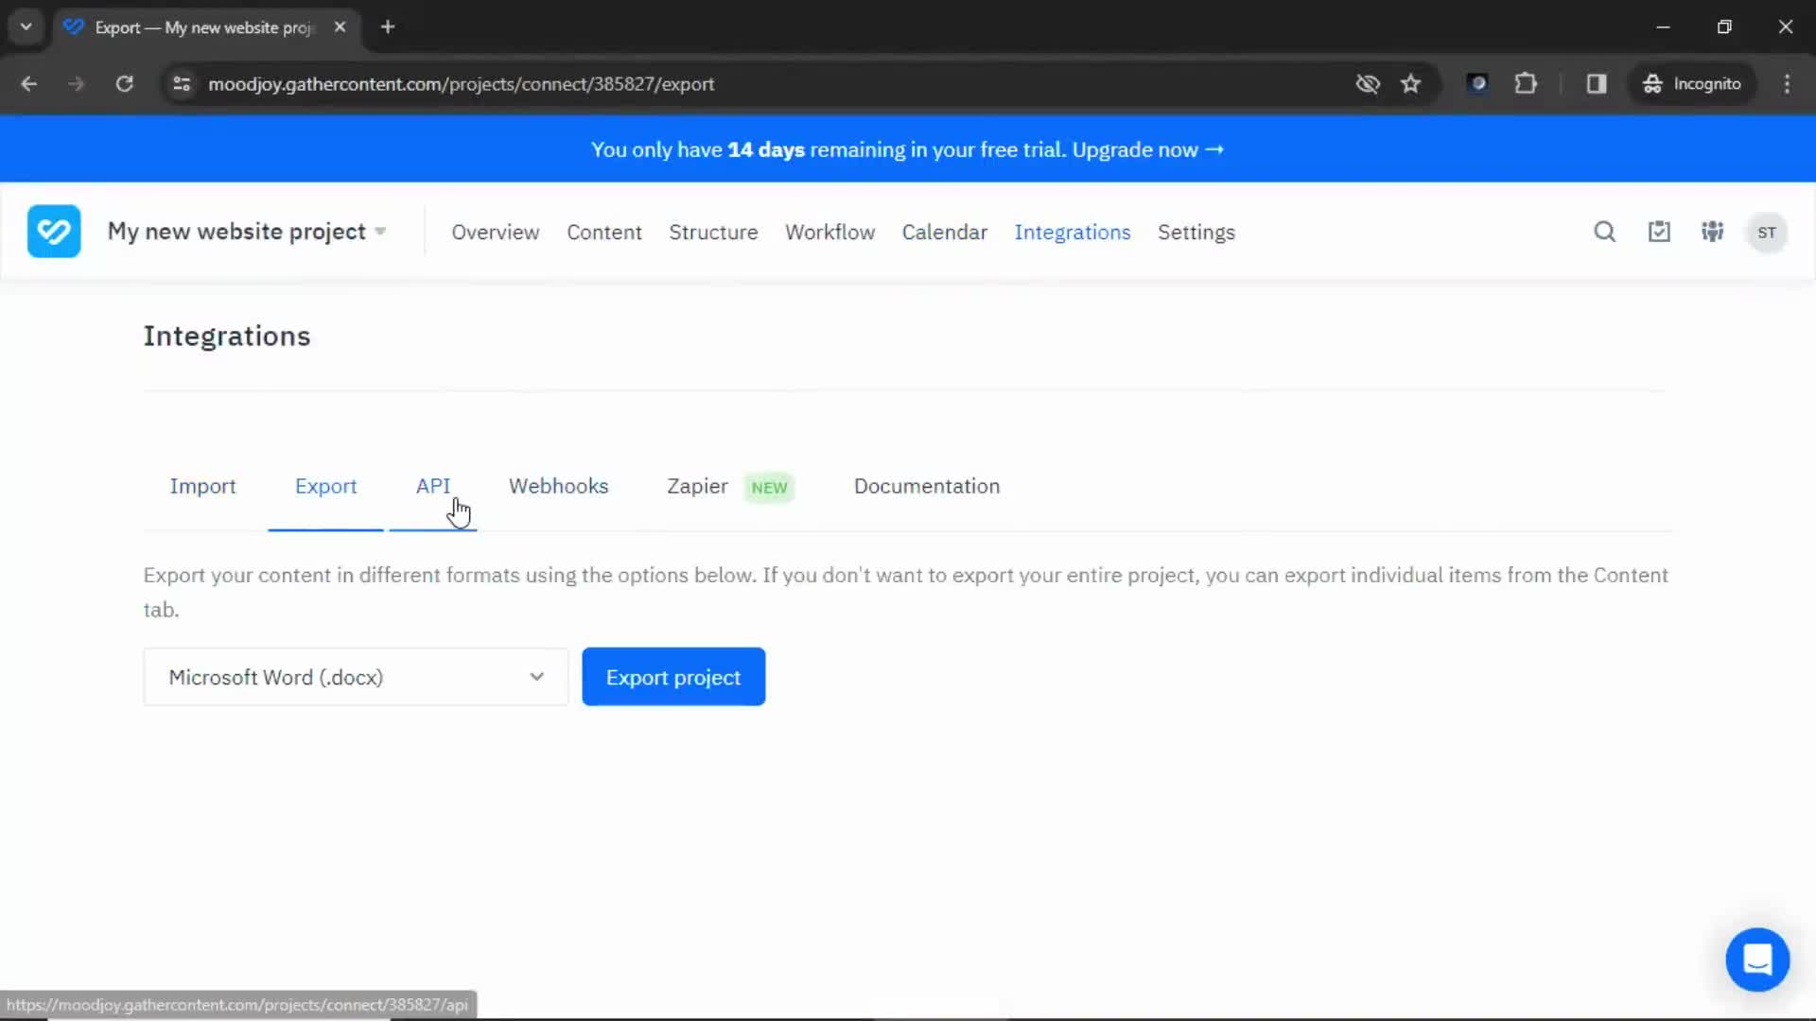The image size is (1816, 1021).
Task: Click the team/grid icon in header
Action: [x=1713, y=232]
